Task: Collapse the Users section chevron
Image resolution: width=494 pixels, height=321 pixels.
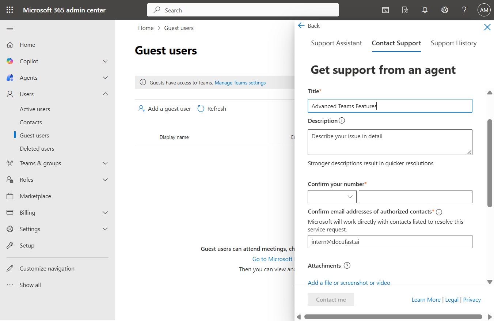Action: pyautogui.click(x=105, y=94)
